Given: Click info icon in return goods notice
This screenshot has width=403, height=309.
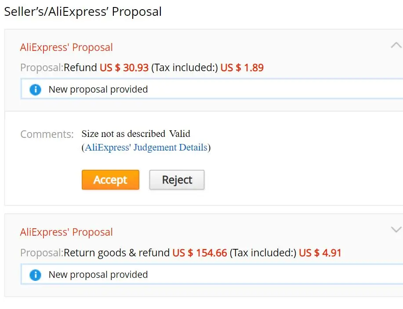Looking at the screenshot, I should pyautogui.click(x=35, y=275).
